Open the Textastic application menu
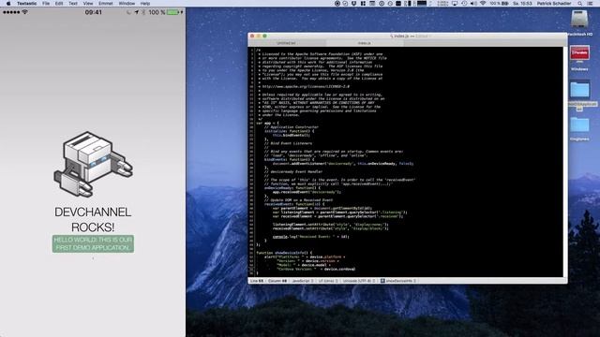Viewport: 600px width, 337px height. pyautogui.click(x=27, y=4)
